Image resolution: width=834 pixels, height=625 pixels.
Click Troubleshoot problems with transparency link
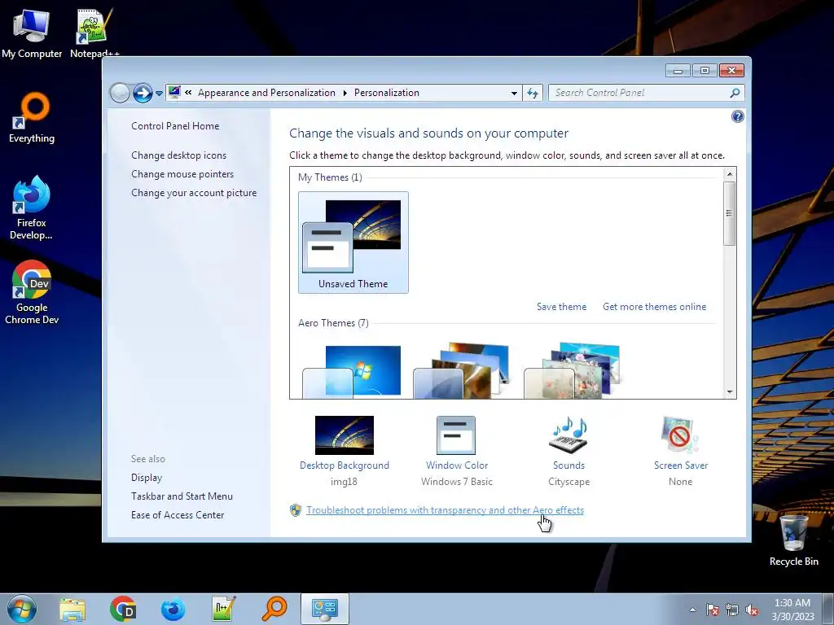tap(445, 510)
